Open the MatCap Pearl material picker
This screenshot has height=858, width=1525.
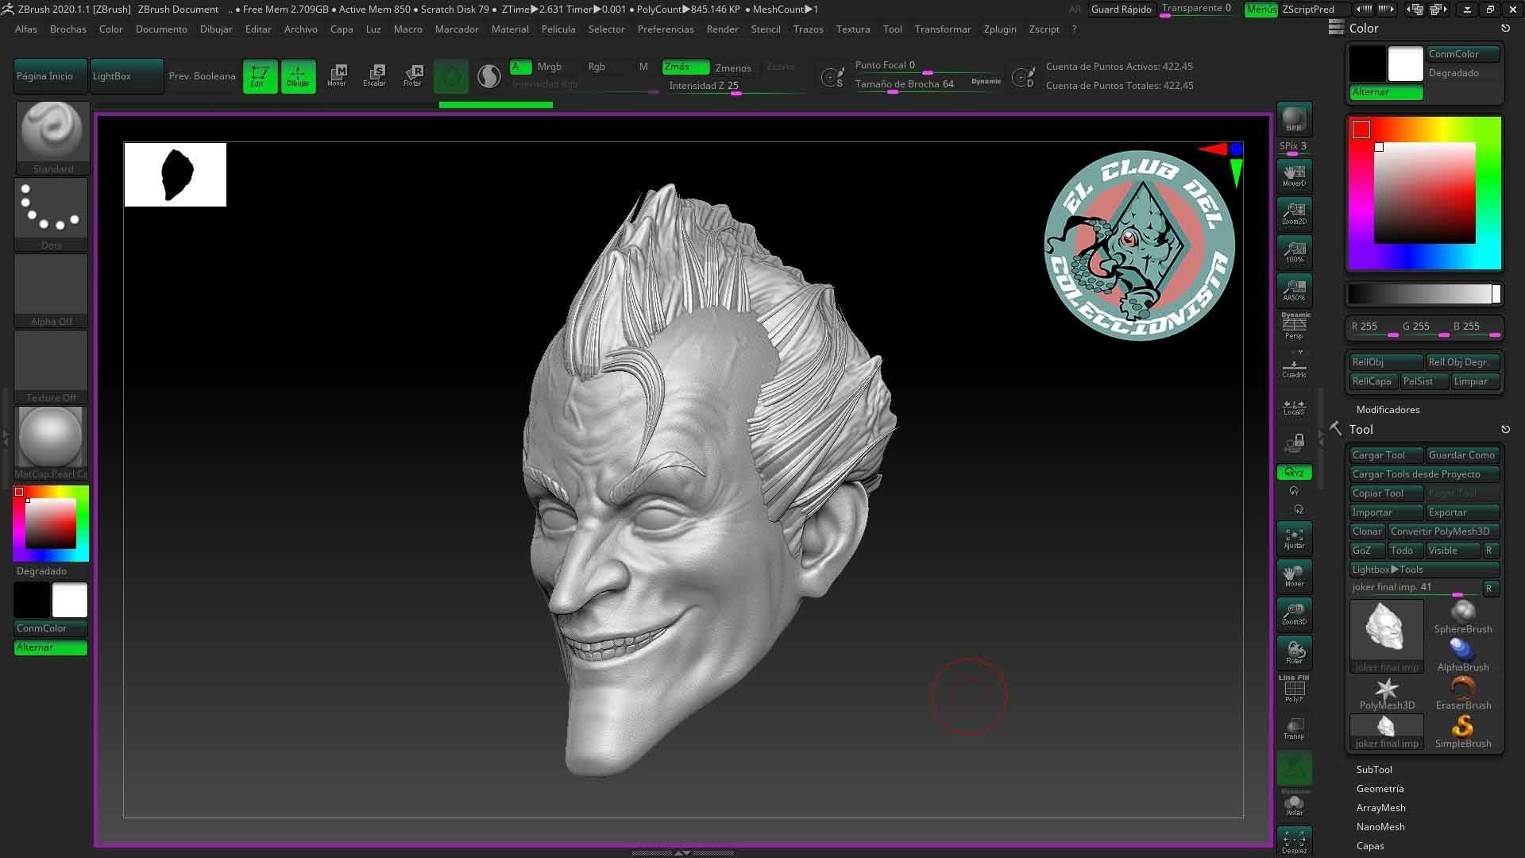tap(51, 443)
